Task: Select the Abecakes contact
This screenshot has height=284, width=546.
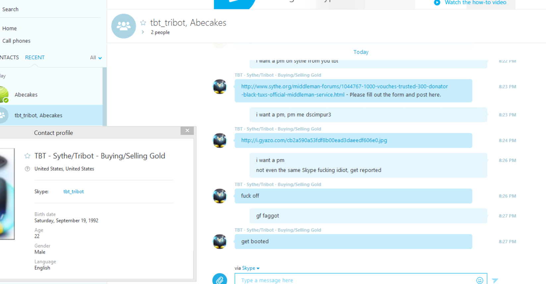Action: pos(51,94)
